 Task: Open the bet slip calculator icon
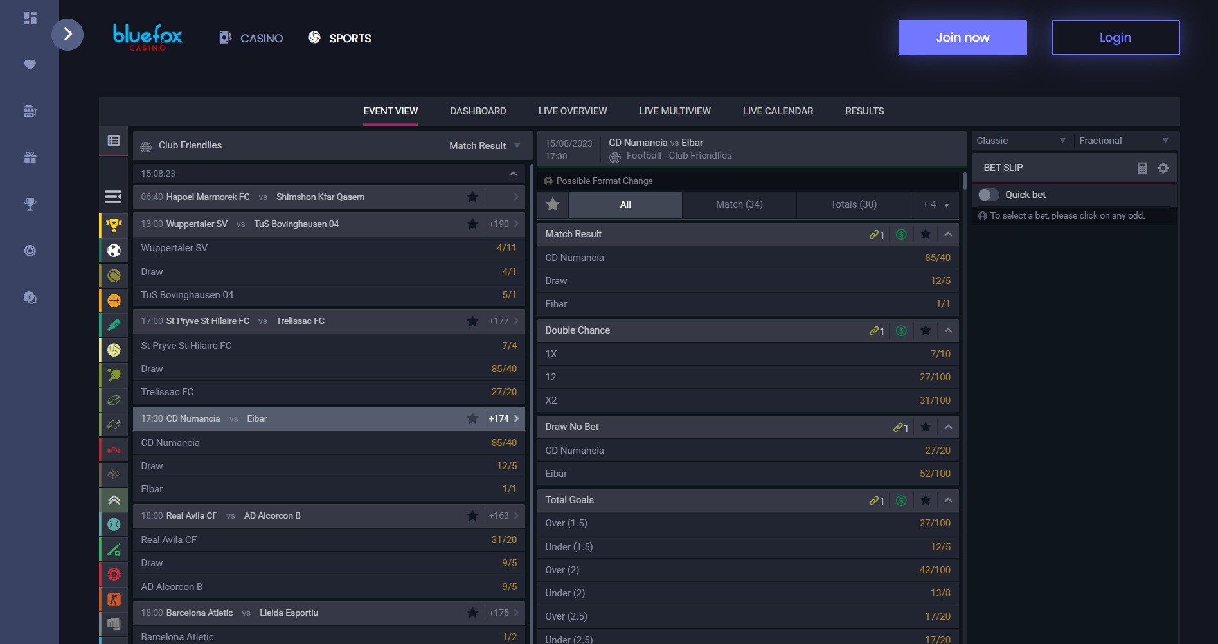(x=1142, y=167)
